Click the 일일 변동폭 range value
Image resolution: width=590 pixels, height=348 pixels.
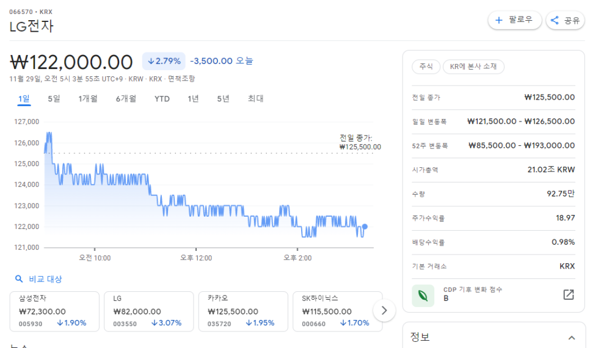pyautogui.click(x=521, y=121)
